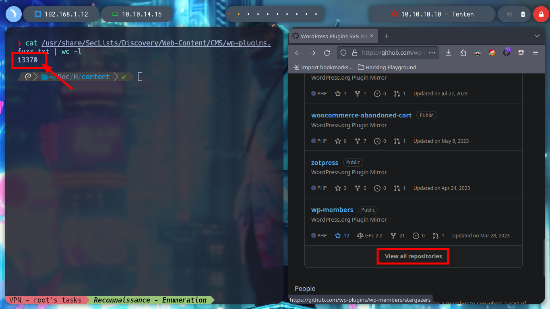Screen dimensions: 550x309
Task: Open the page actions three-dot menu
Action: (432, 53)
